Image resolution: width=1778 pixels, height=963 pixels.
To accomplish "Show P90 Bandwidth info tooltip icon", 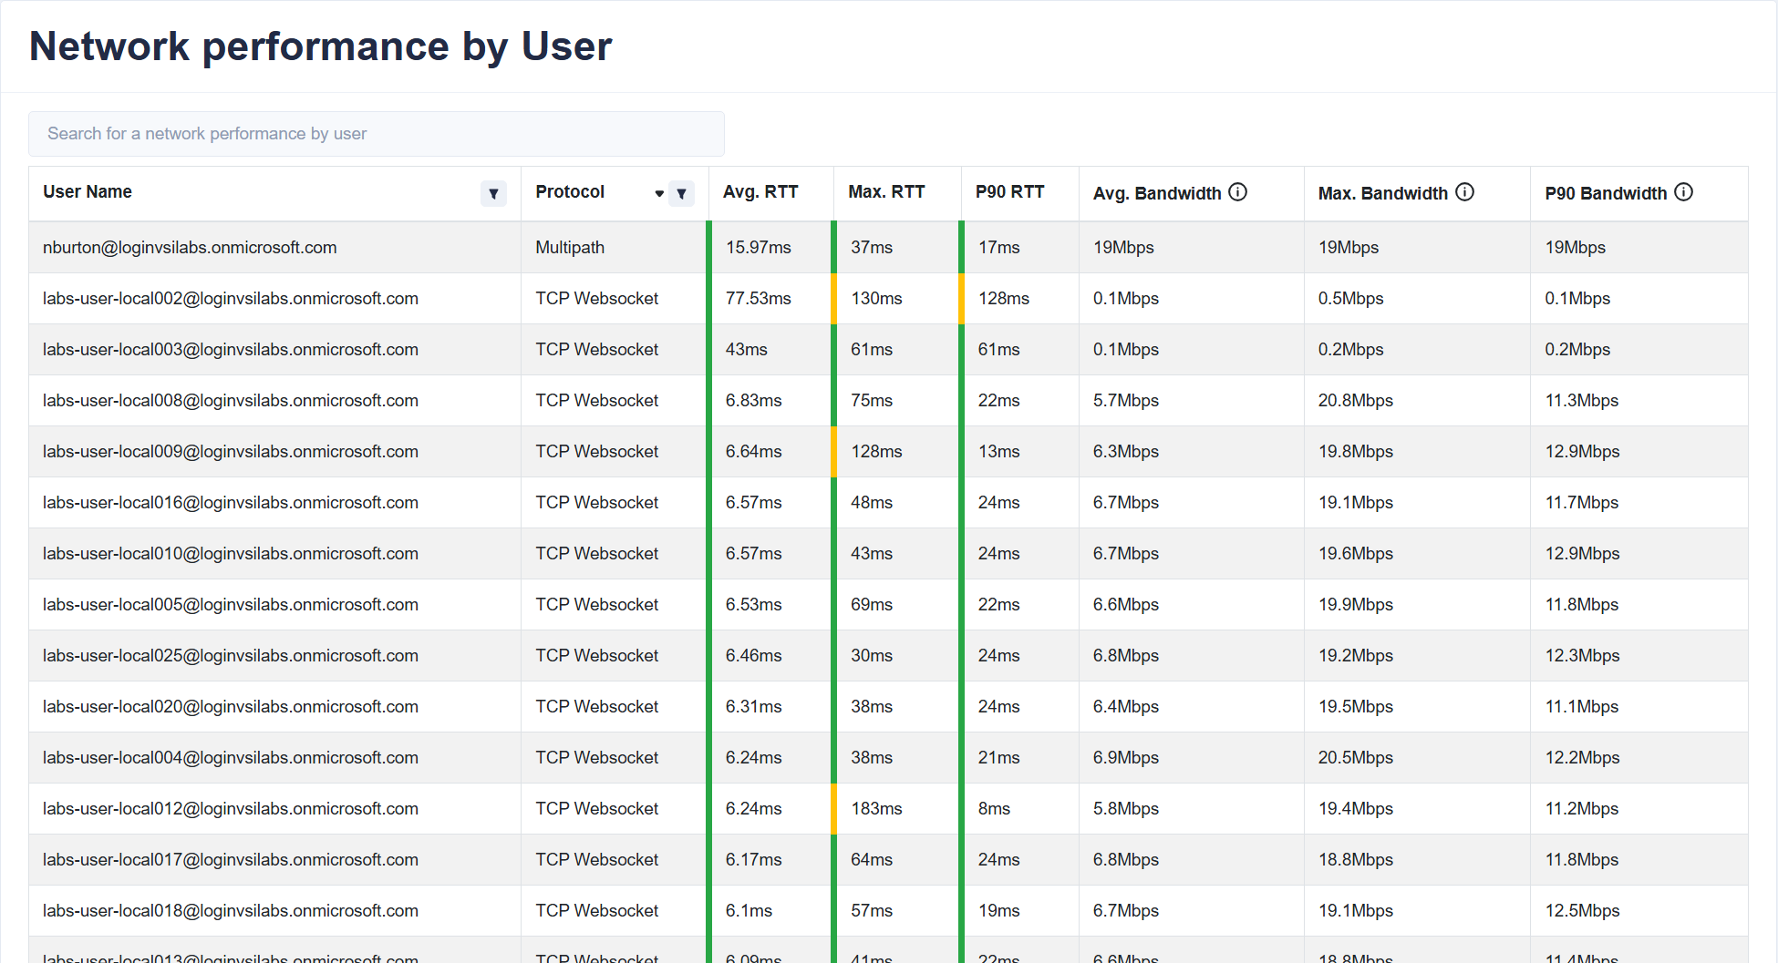I will [x=1684, y=192].
